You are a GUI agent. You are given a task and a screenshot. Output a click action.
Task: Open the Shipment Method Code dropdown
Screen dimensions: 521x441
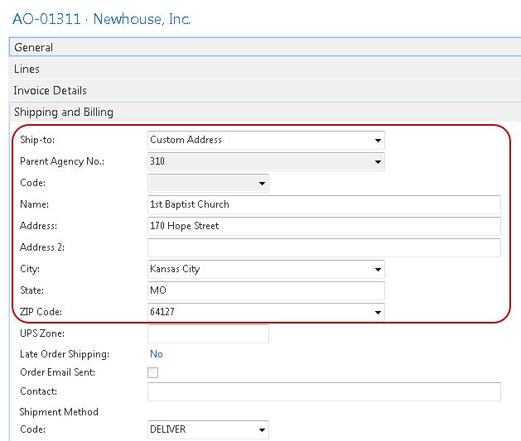pyautogui.click(x=262, y=430)
